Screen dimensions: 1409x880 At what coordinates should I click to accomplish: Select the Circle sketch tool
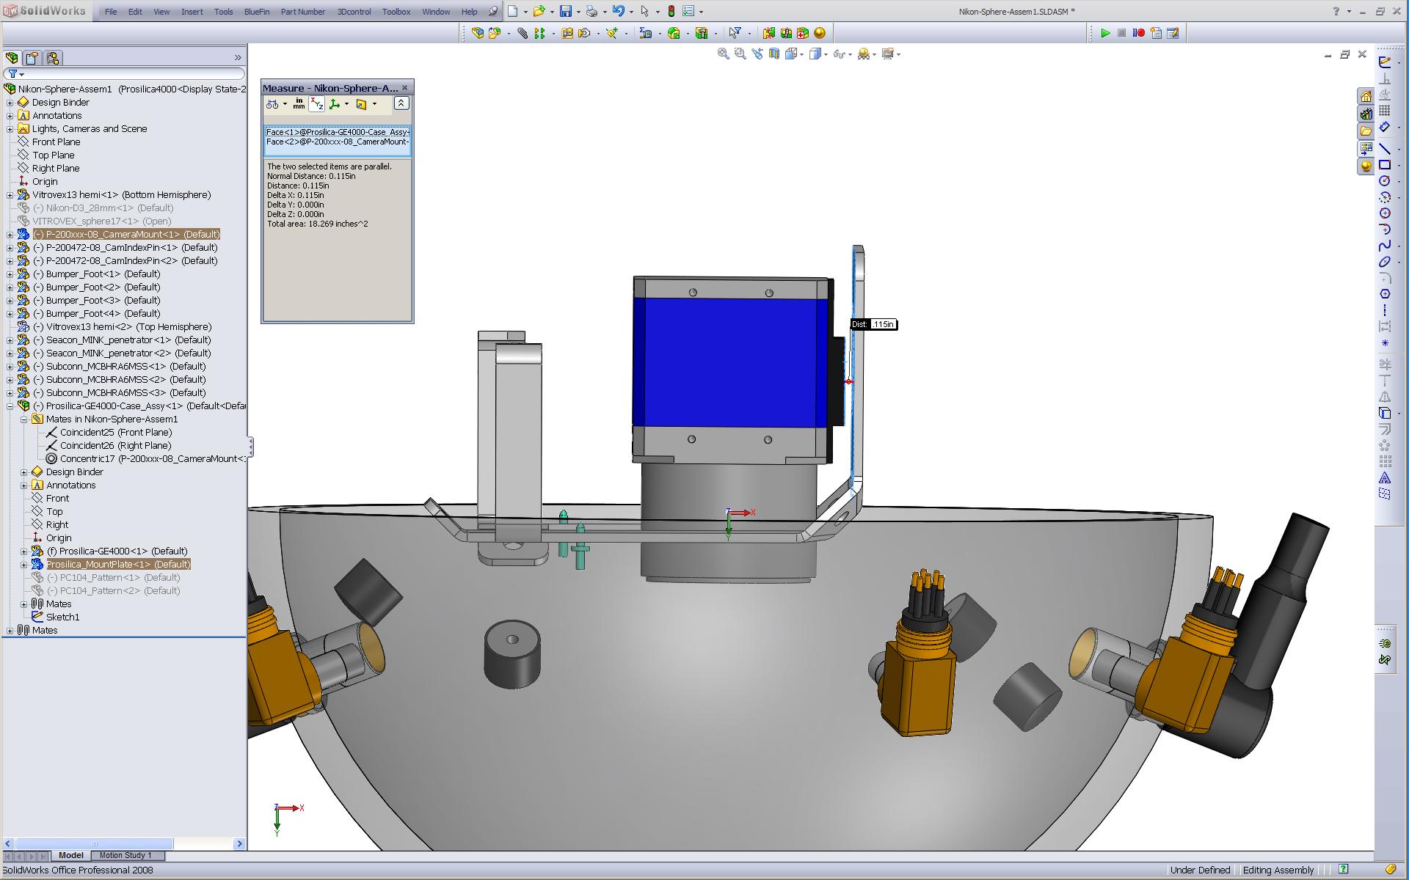pyautogui.click(x=1385, y=181)
